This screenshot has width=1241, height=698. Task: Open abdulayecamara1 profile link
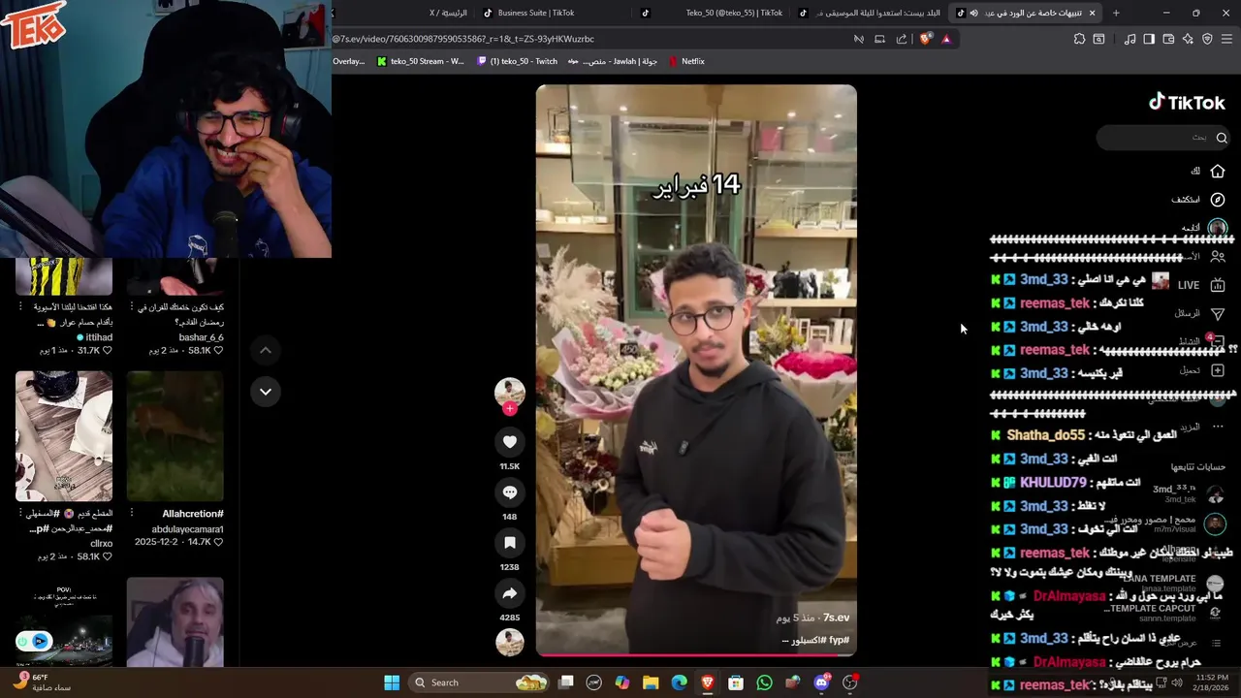click(x=188, y=529)
